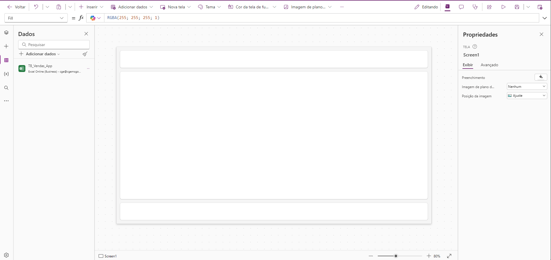Go back with the Voltar button
Screen dimensions: 551x260
16,7
